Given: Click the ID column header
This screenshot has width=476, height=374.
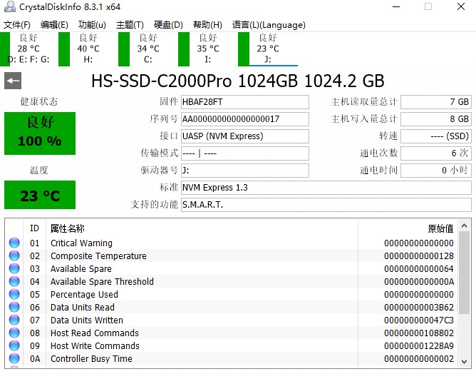Looking at the screenshot, I should click(34, 228).
